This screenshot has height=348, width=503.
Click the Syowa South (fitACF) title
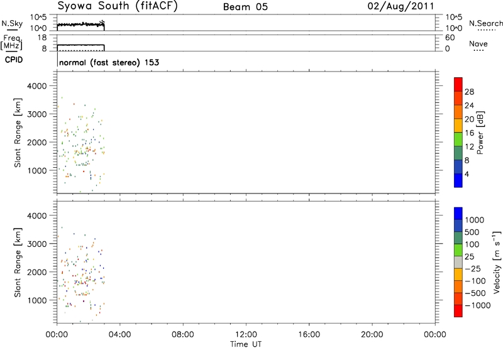click(x=118, y=6)
